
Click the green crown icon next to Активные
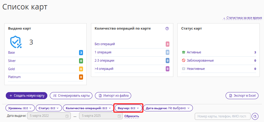pyautogui.click(x=183, y=52)
